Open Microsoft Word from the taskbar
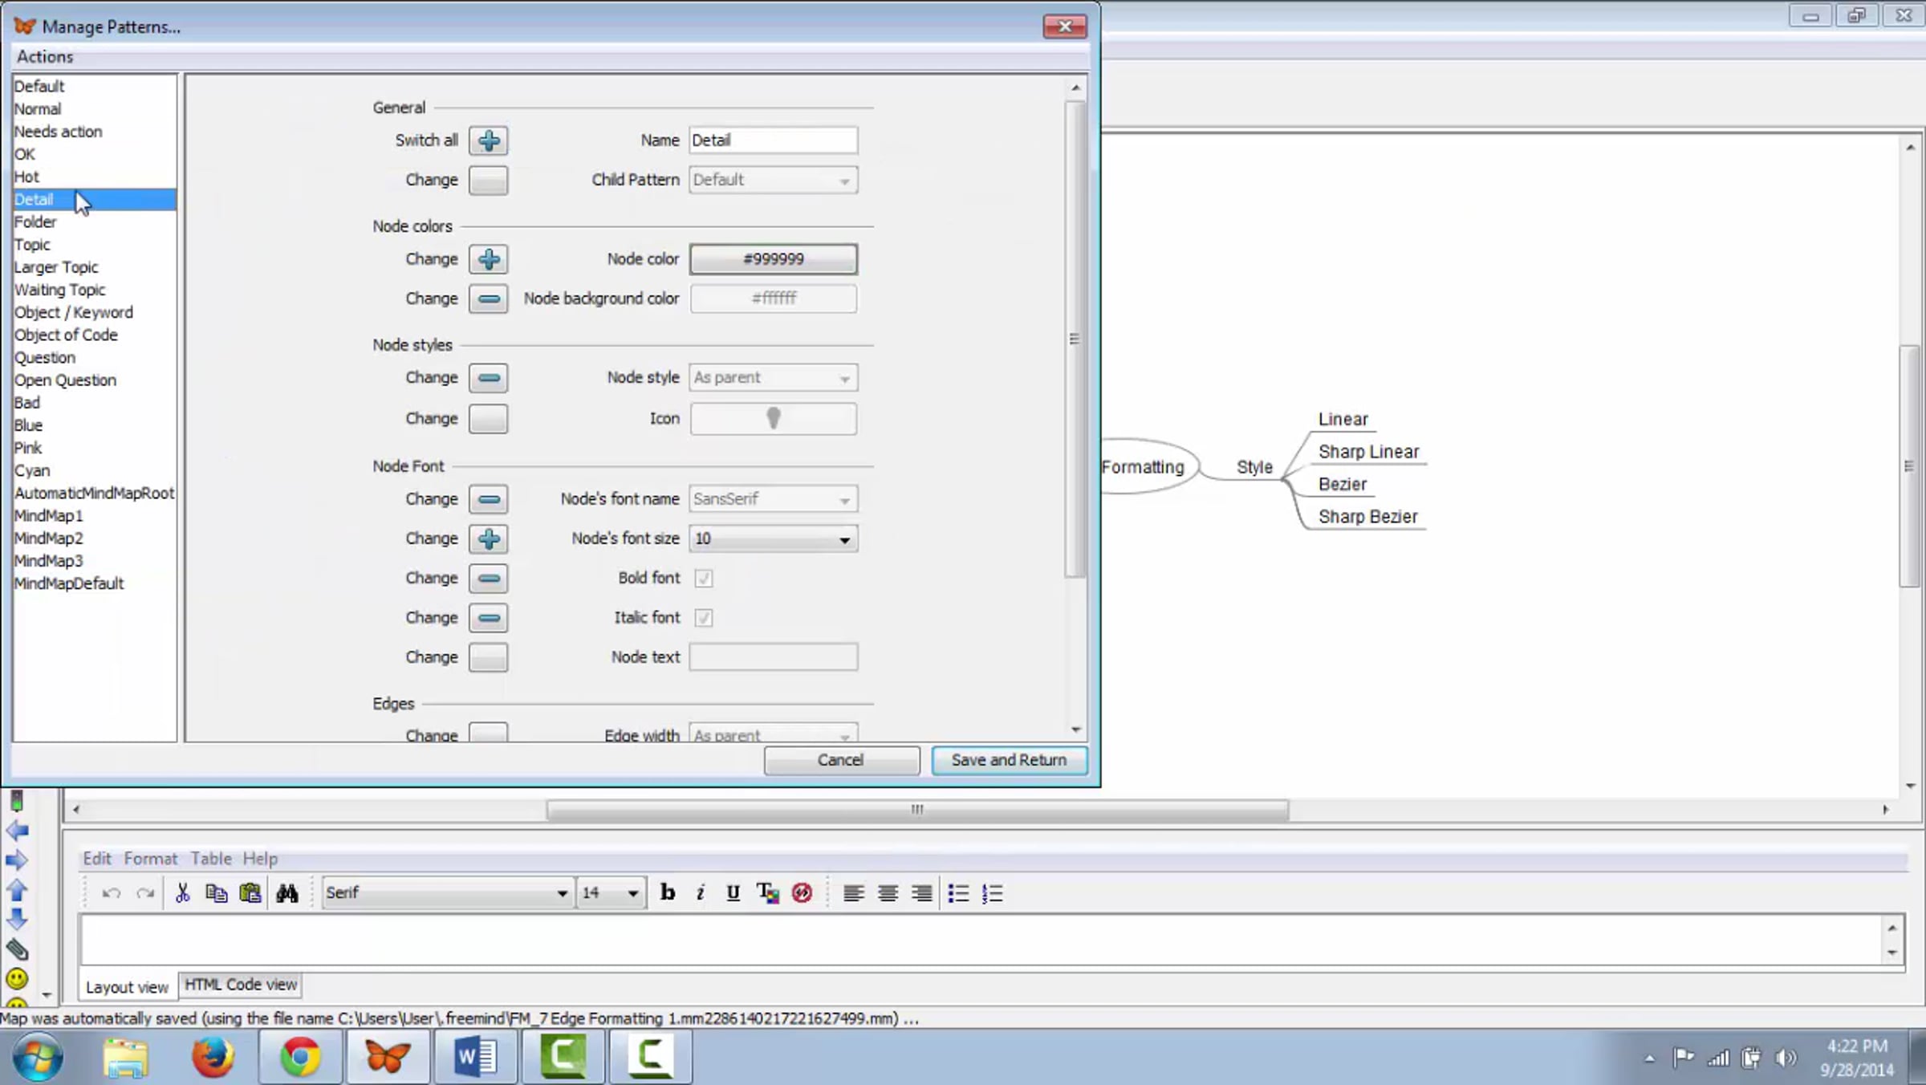Viewport: 1926px width, 1085px height. [476, 1056]
